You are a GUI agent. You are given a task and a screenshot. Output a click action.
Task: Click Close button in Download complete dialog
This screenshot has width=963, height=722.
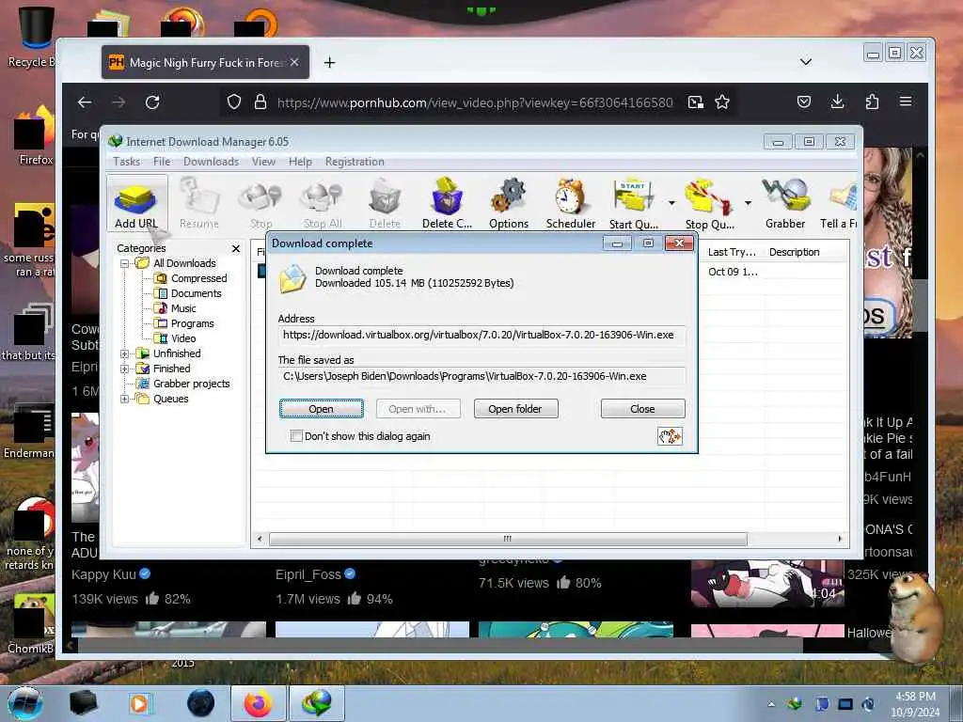tap(642, 409)
